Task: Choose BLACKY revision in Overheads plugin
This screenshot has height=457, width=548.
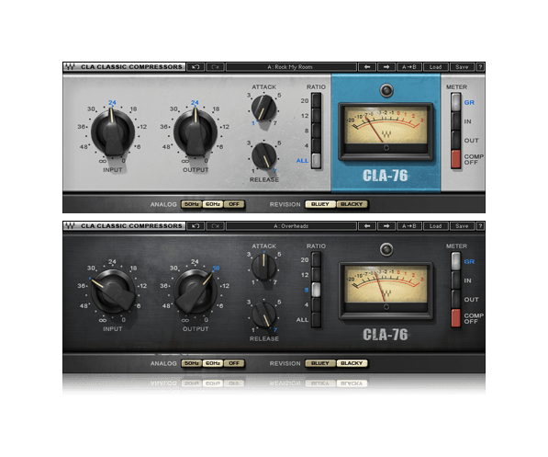Action: coord(352,363)
